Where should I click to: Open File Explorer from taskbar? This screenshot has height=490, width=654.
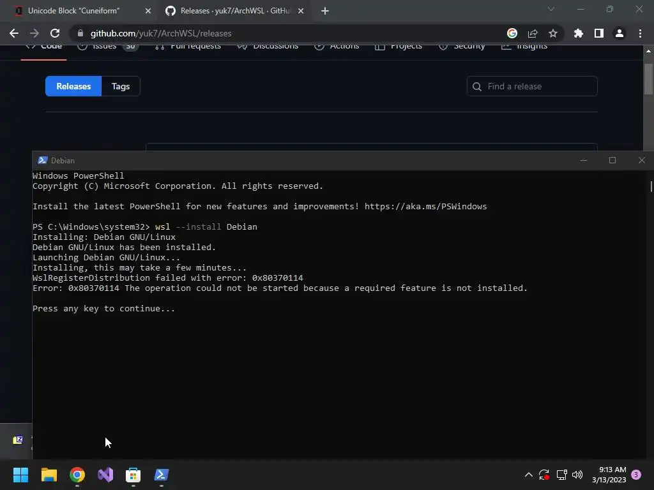coord(49,475)
